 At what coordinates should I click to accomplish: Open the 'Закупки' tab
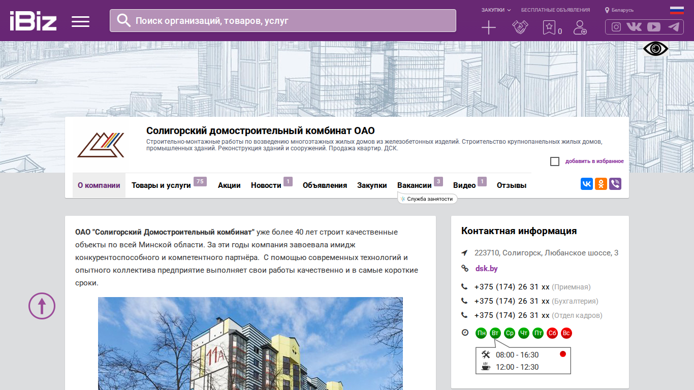[372, 185]
